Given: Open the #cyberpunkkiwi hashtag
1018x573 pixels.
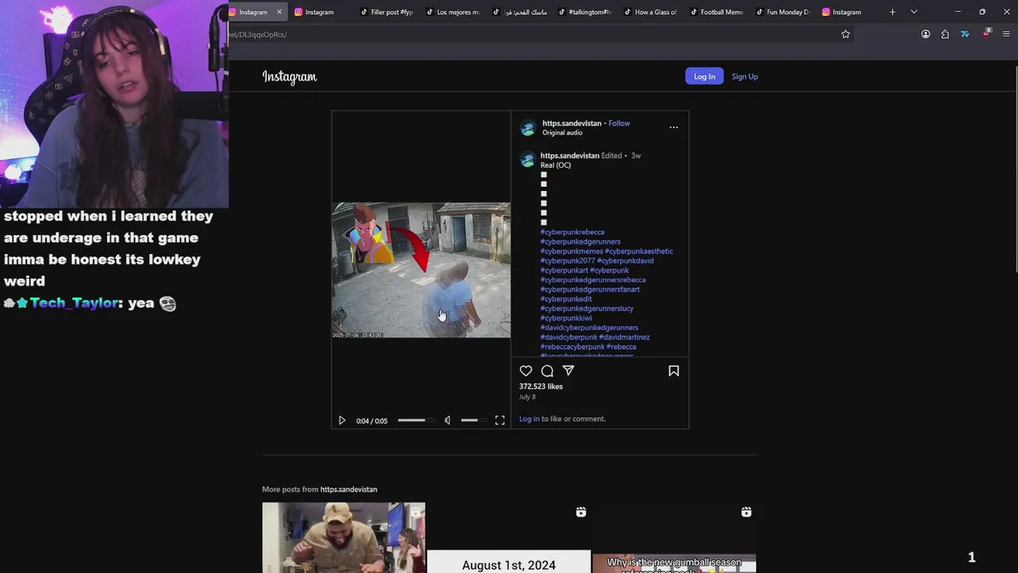Looking at the screenshot, I should (x=566, y=318).
